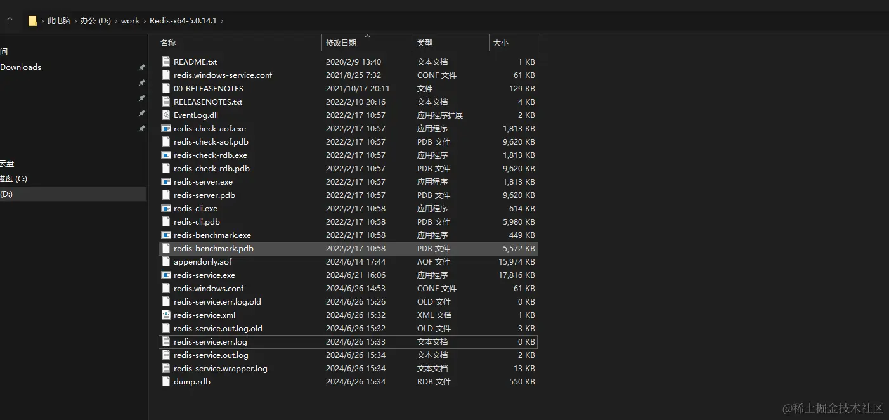Screen dimensions: 889x420
Task: Select the redis-cli.exe file name
Action: click(195, 208)
